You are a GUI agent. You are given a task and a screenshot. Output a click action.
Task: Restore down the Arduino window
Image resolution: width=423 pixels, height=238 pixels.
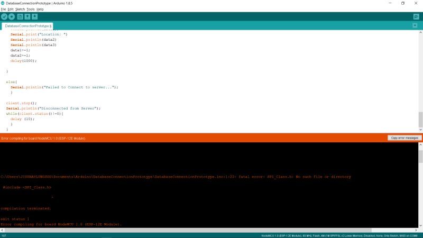click(x=403, y=3)
